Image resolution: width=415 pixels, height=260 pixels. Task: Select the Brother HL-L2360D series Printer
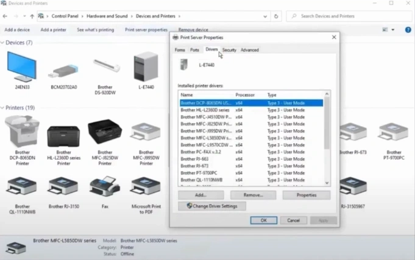(63, 135)
